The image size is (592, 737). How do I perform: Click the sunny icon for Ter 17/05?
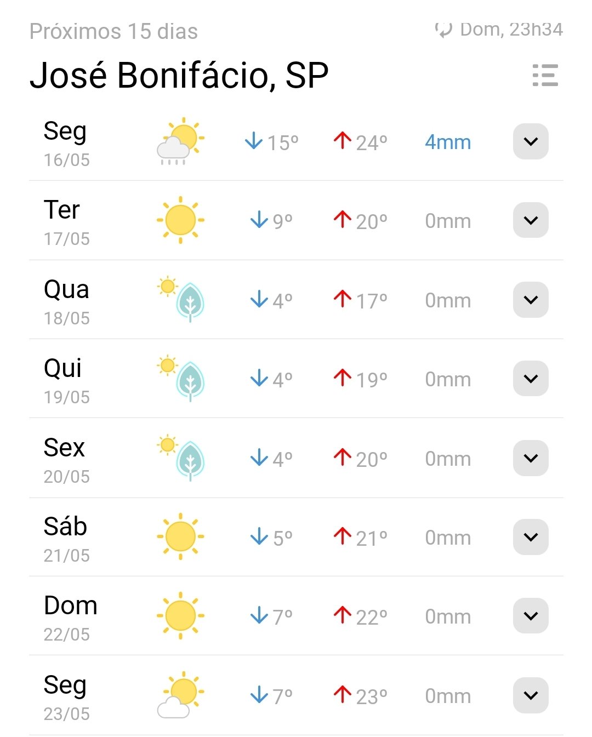click(180, 220)
